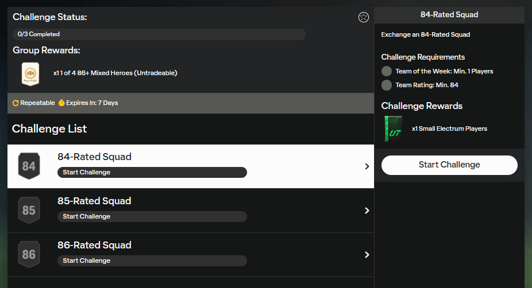
Task: Click the 85 rating badge icon
Action: tap(29, 211)
